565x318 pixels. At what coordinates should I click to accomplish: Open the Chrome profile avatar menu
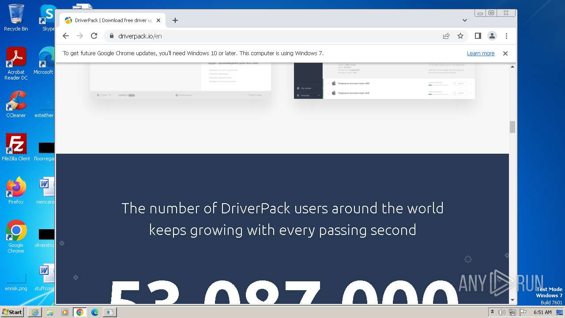[x=492, y=36]
